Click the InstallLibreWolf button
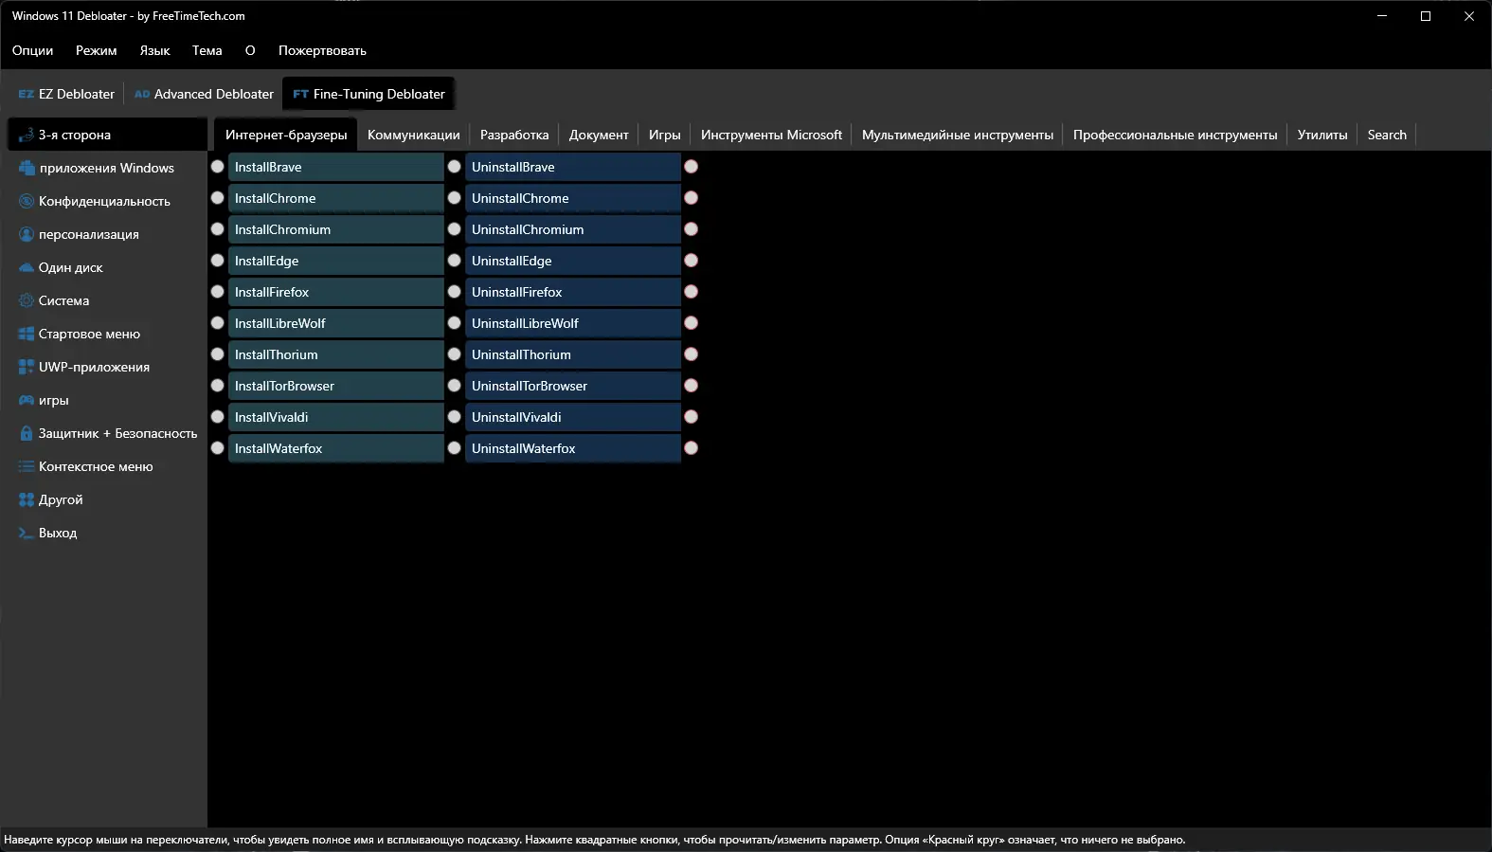 [x=336, y=323]
